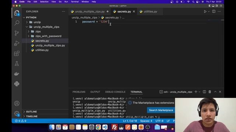This screenshot has width=236, height=132.
Task: Open the run button dropdown arrow
Action: coord(209,11)
